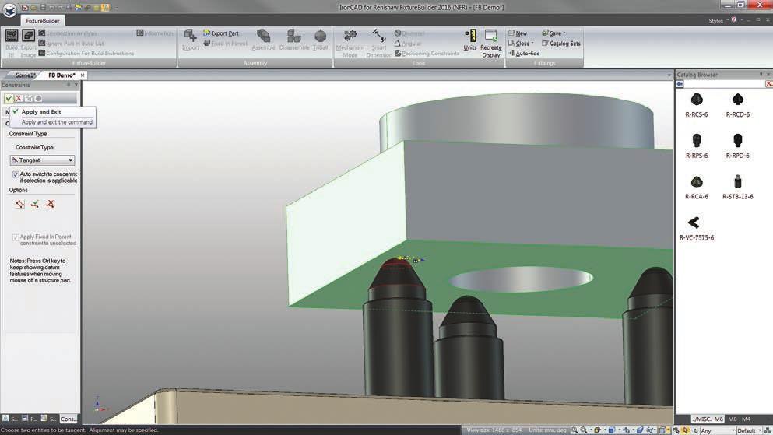Open document tab list arrow
Screen dimensions: 773x435
[x=669, y=75]
